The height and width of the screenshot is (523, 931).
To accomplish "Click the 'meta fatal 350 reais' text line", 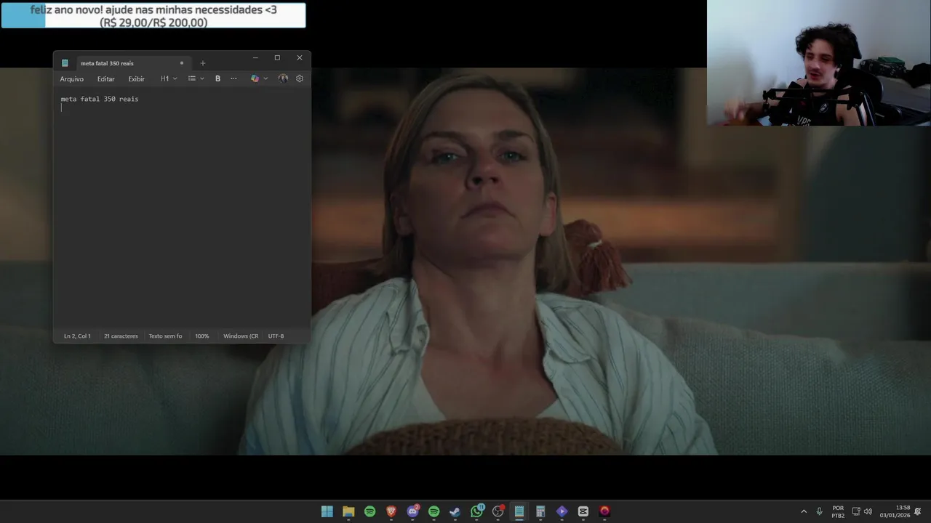I will 100,99.
